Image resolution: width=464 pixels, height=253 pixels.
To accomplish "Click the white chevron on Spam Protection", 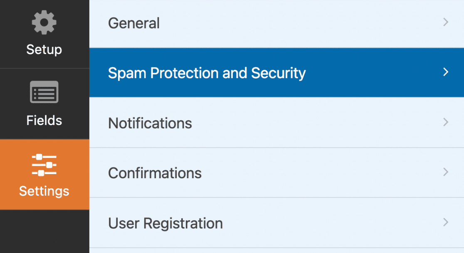I will [446, 72].
